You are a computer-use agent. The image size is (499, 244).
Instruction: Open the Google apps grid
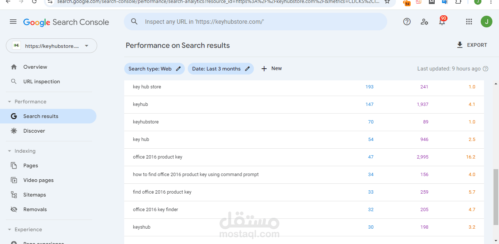[x=469, y=22]
